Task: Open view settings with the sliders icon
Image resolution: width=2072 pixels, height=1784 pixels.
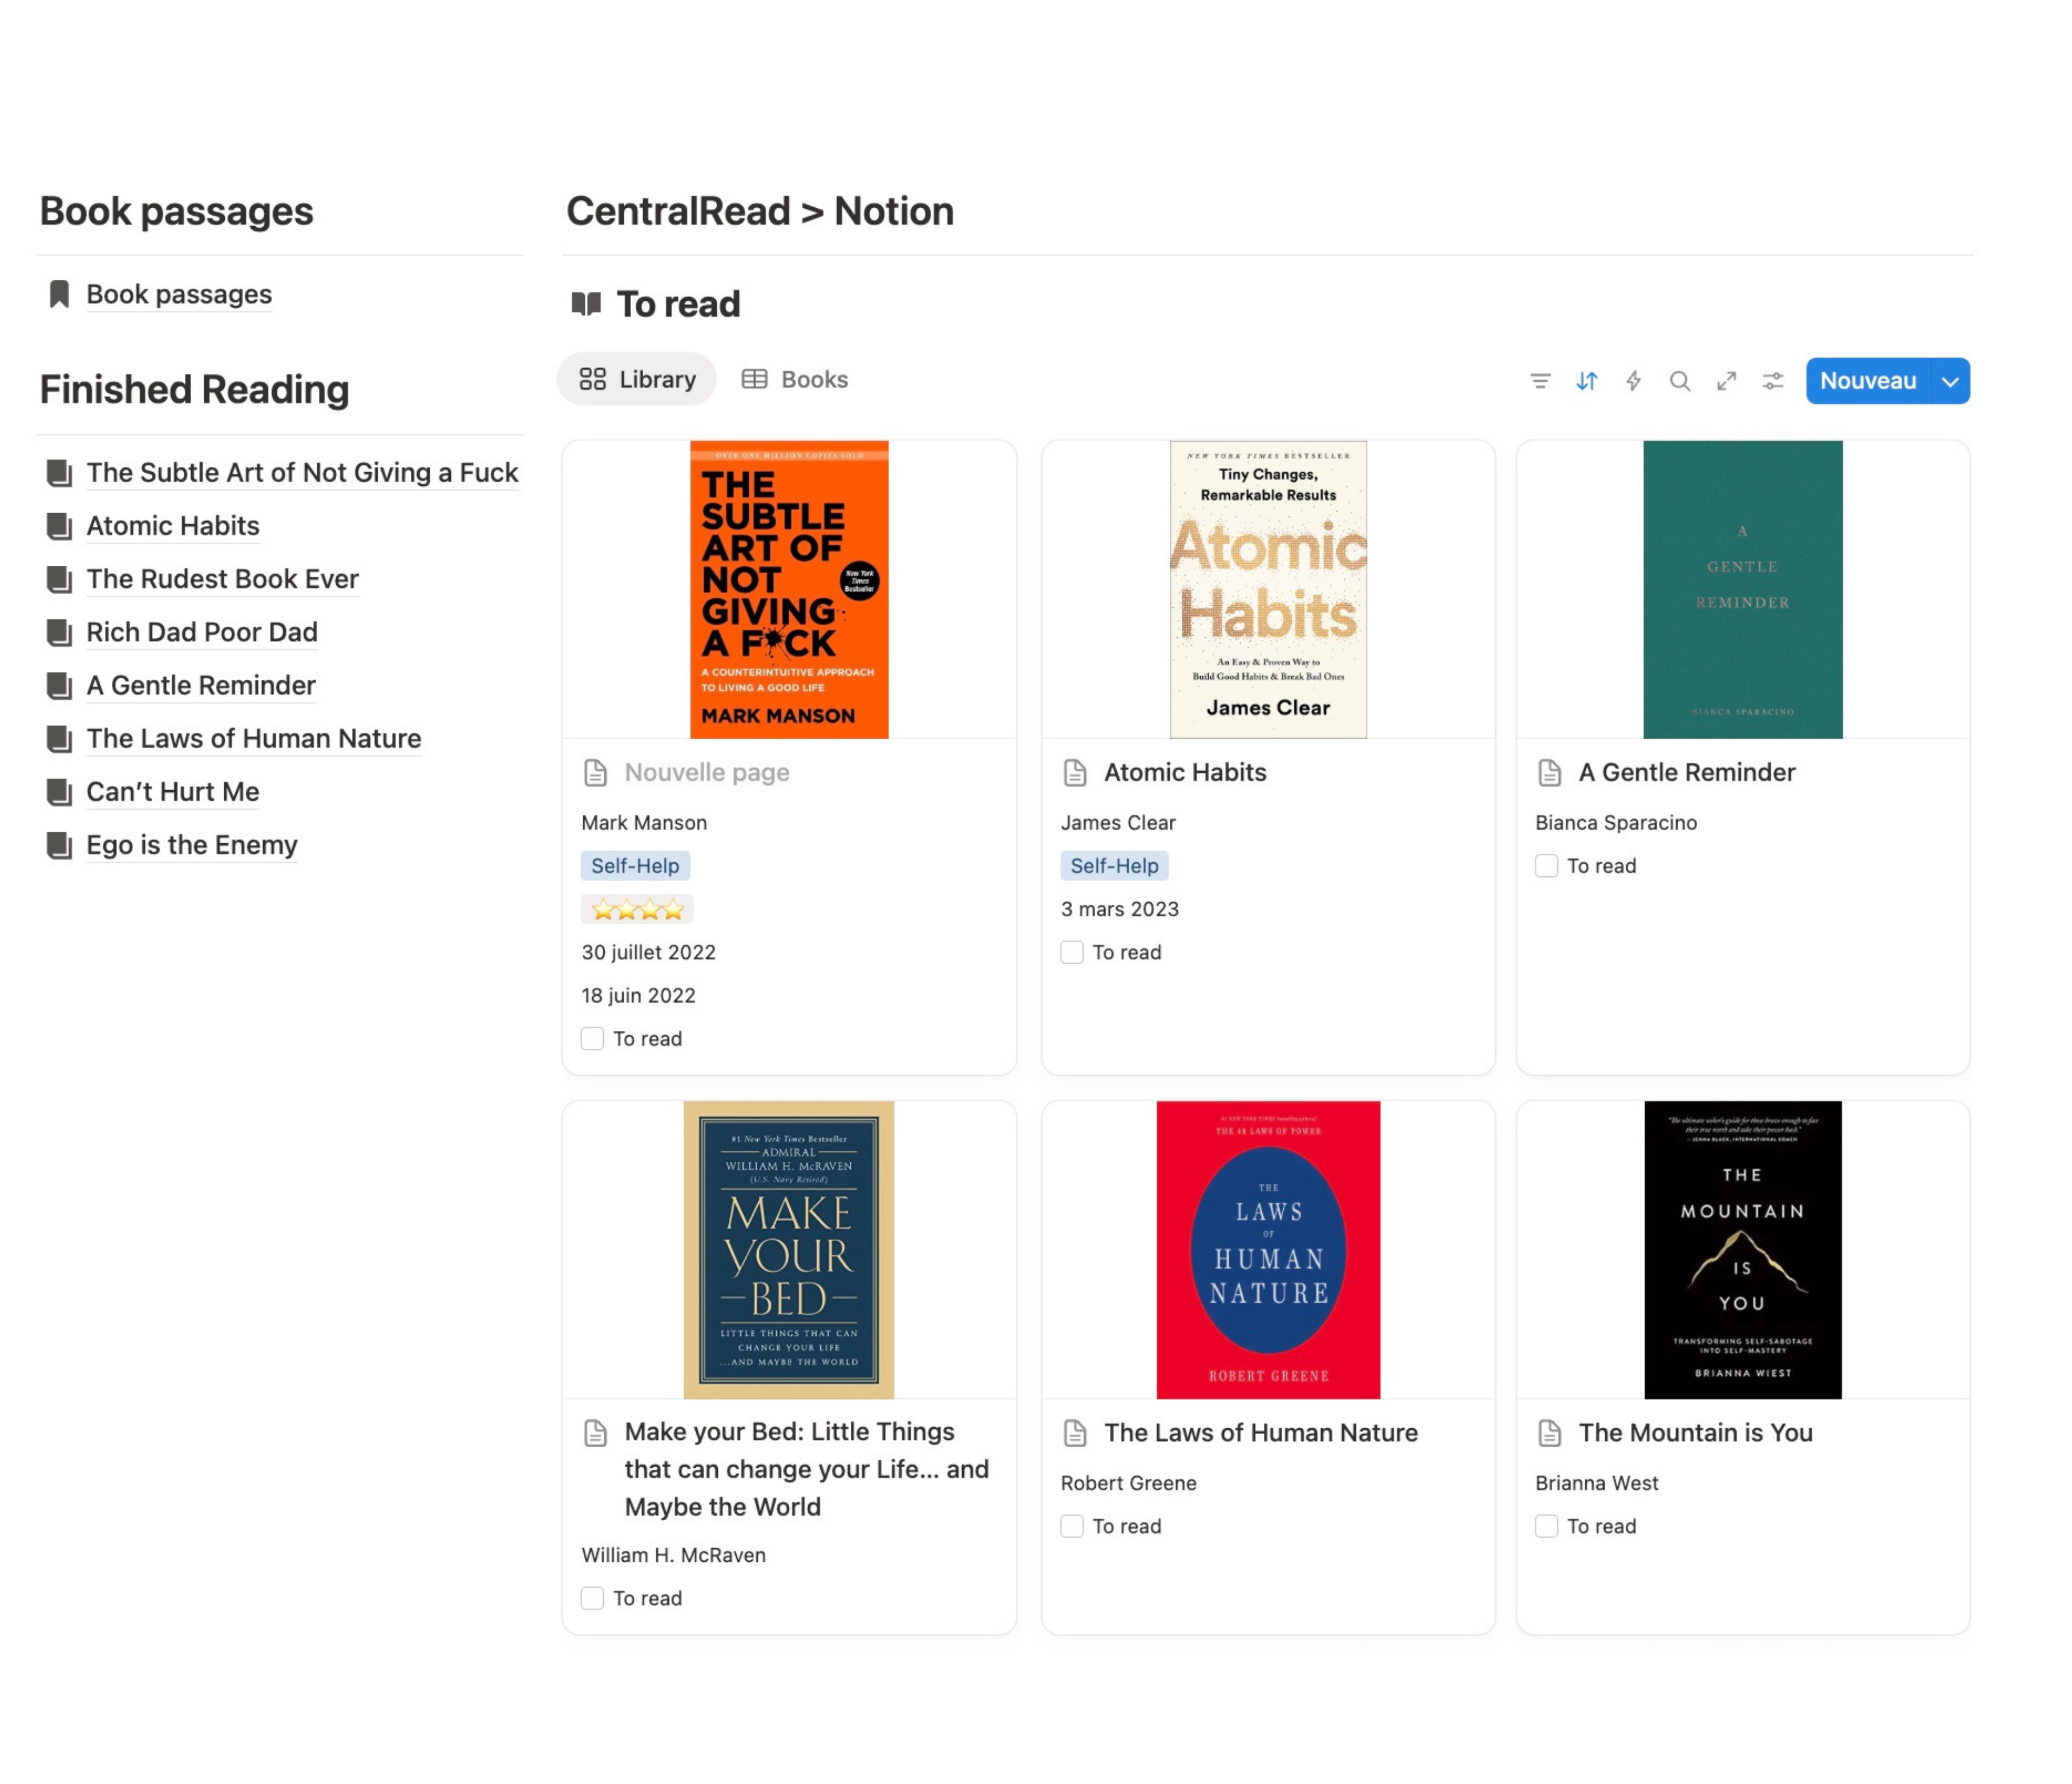Action: [x=1773, y=381]
